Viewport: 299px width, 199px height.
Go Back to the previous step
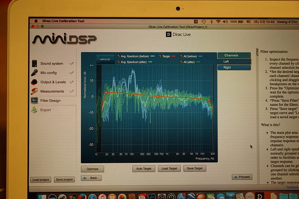coord(92,178)
